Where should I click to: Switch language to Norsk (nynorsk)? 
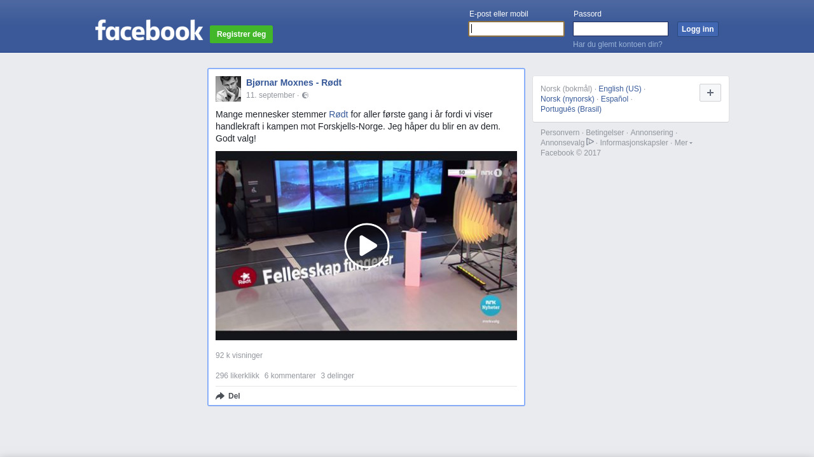(x=567, y=99)
